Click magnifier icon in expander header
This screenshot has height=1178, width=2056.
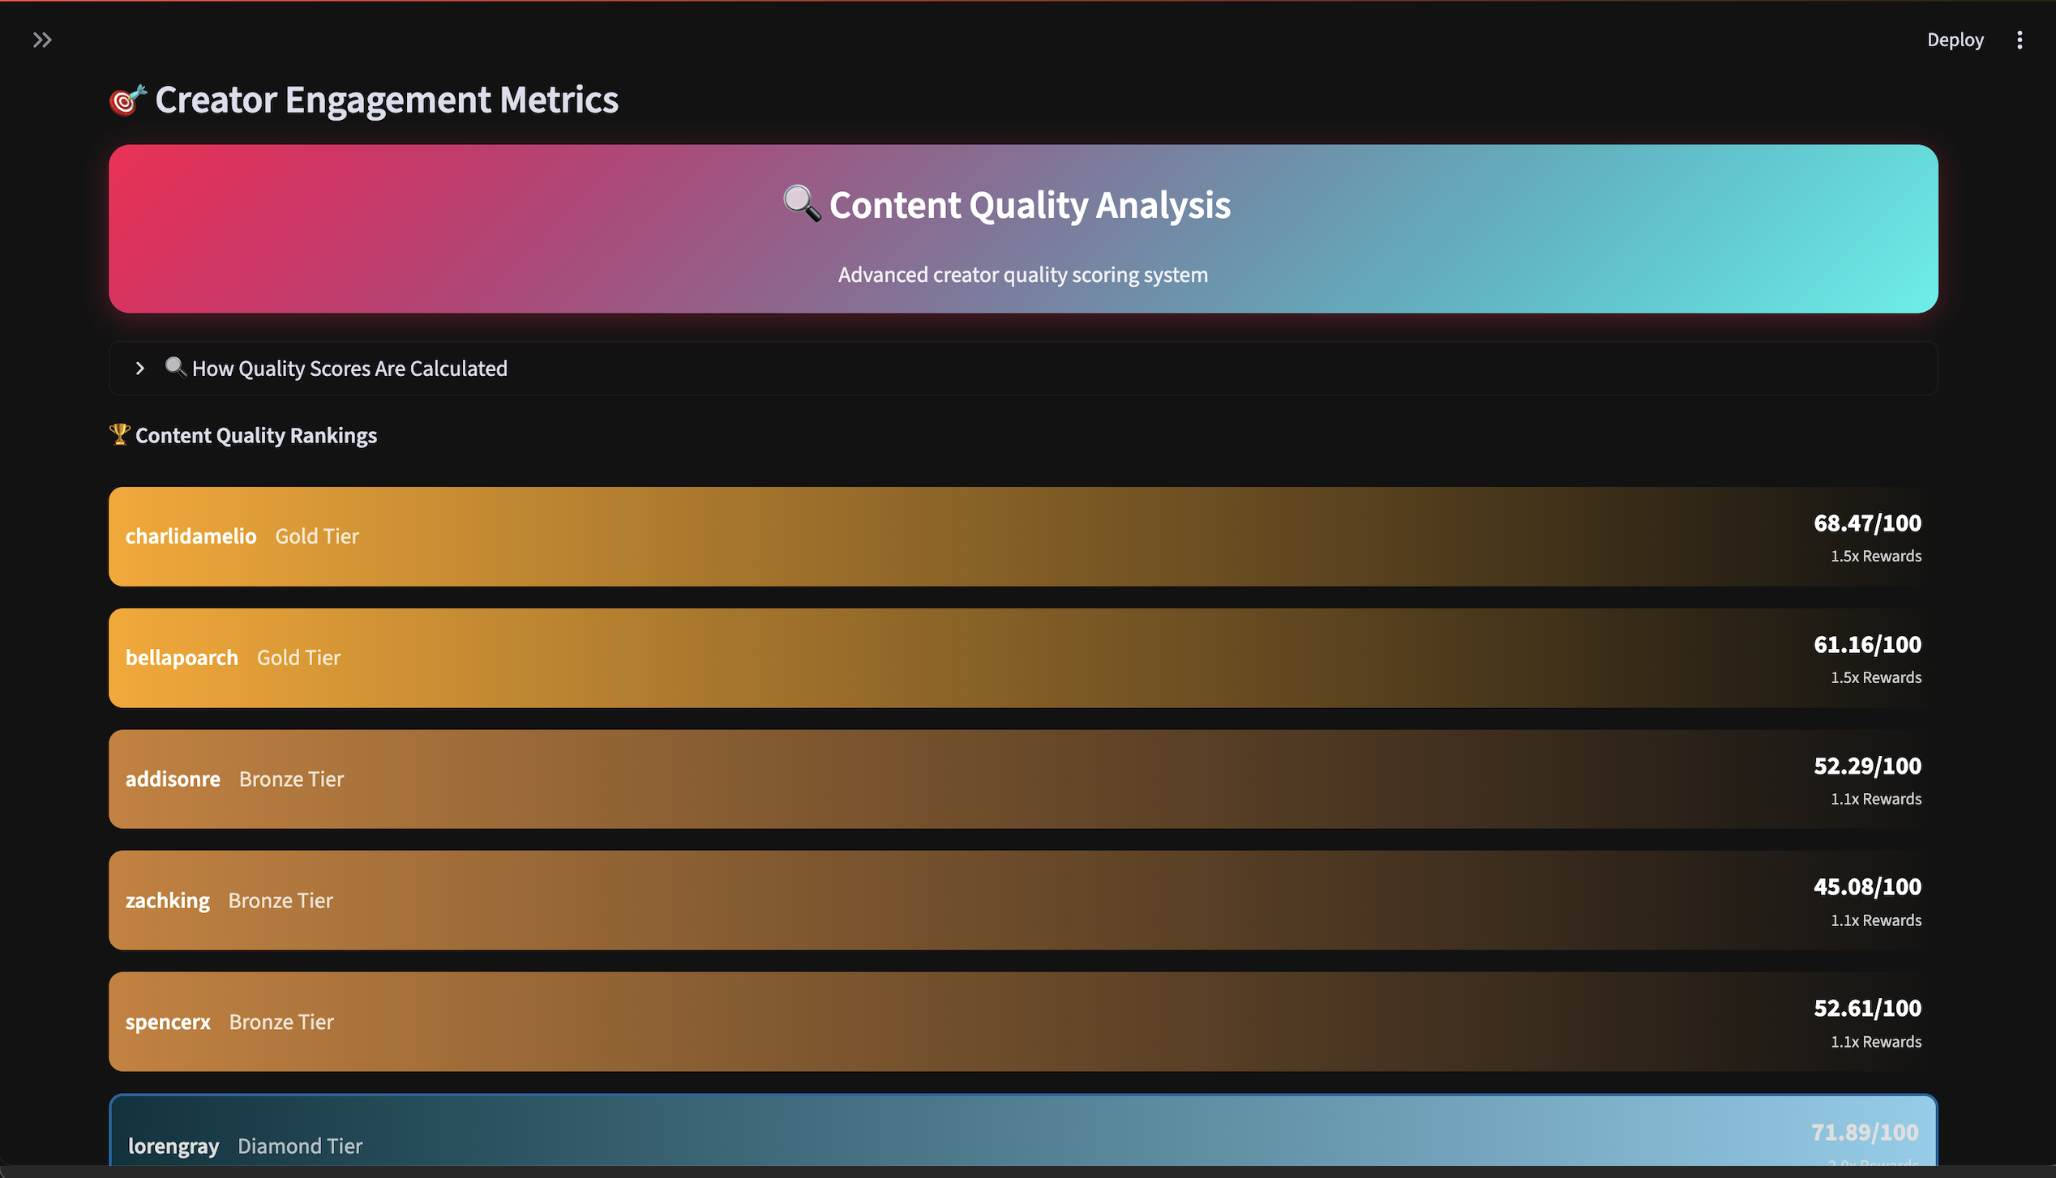pyautogui.click(x=175, y=367)
